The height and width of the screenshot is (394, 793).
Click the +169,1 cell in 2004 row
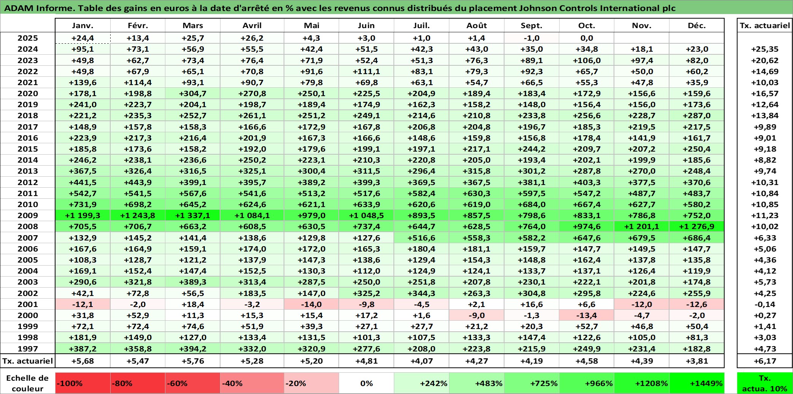click(83, 271)
